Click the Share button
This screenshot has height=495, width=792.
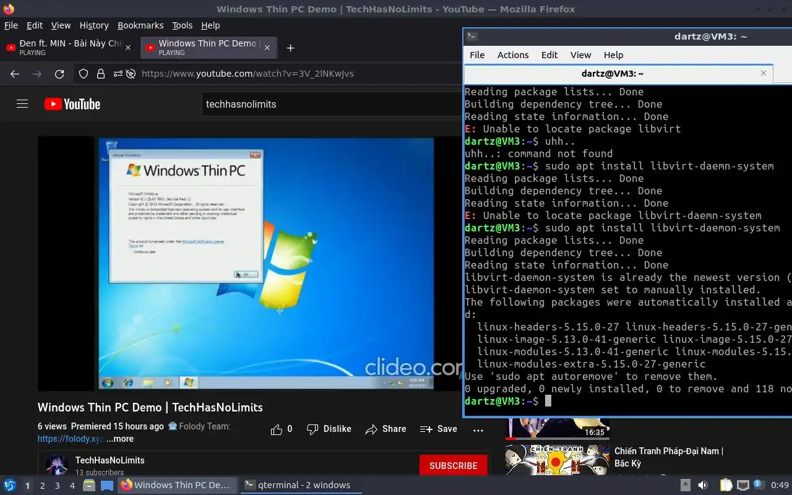tap(385, 429)
